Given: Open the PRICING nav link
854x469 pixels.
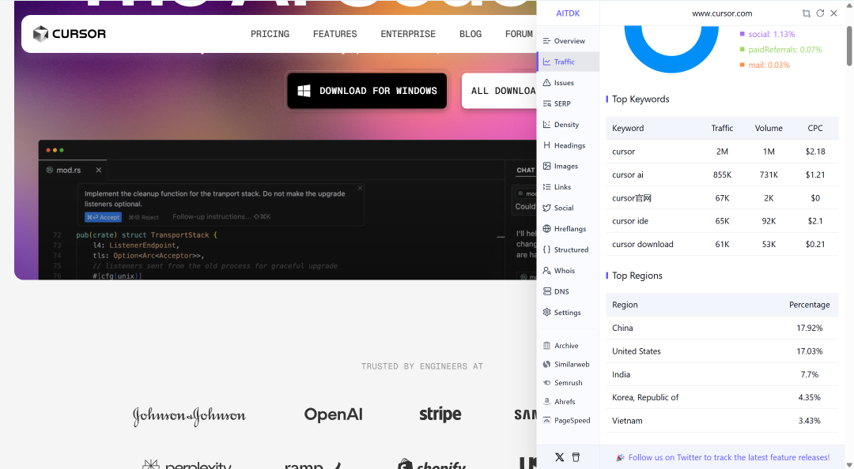Looking at the screenshot, I should pyautogui.click(x=270, y=34).
